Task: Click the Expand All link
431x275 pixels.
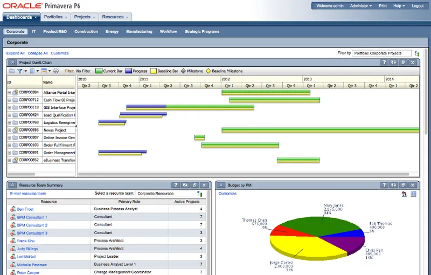Action: click(x=16, y=53)
